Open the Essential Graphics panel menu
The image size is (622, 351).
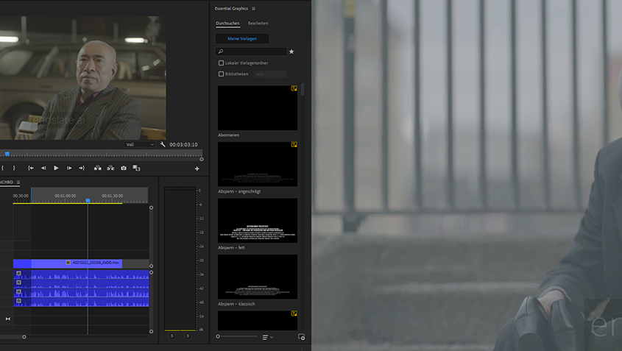253,9
